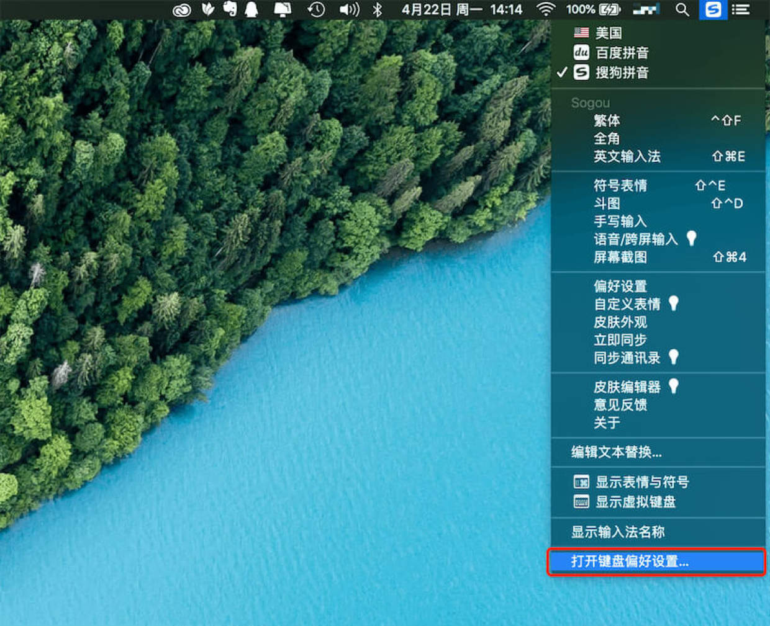This screenshot has width=770, height=626.
Task: Select the 美国 input source
Action: (658, 33)
